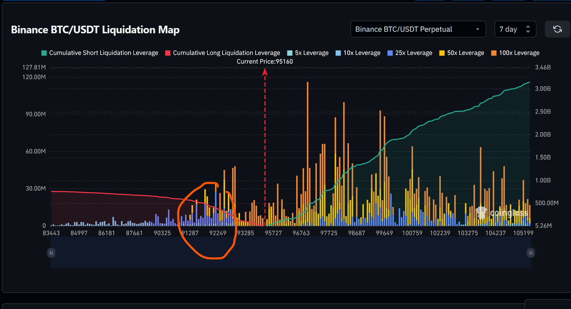The height and width of the screenshot is (309, 571).
Task: Click the 96763 x-axis price label
Action: 301,233
